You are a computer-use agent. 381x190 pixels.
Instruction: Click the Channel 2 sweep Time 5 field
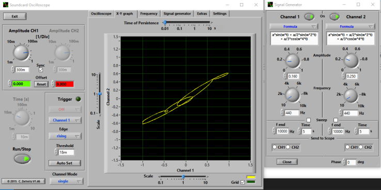[x=364, y=132]
